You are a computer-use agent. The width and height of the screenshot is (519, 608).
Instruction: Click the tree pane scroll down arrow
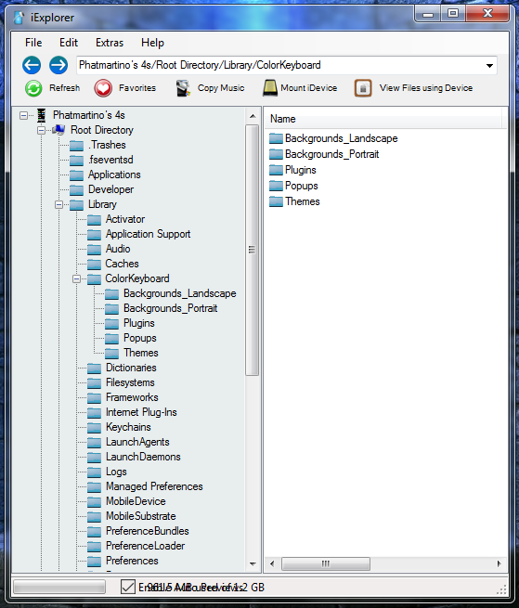click(x=253, y=563)
